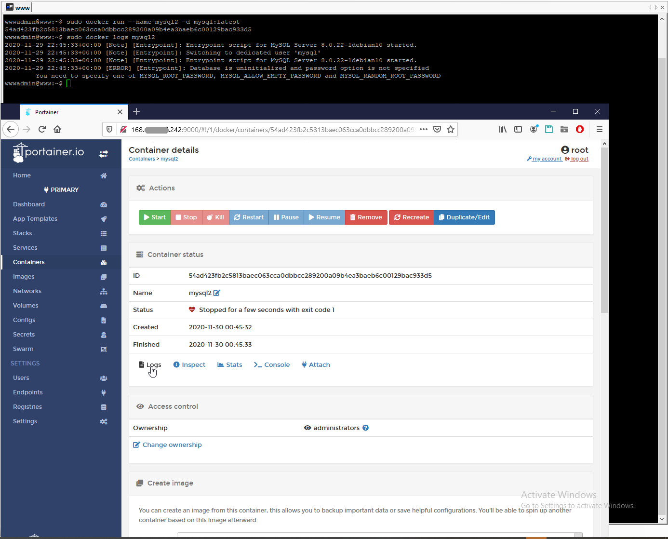The image size is (668, 539).
Task: Open the Inspect link
Action: point(189,365)
